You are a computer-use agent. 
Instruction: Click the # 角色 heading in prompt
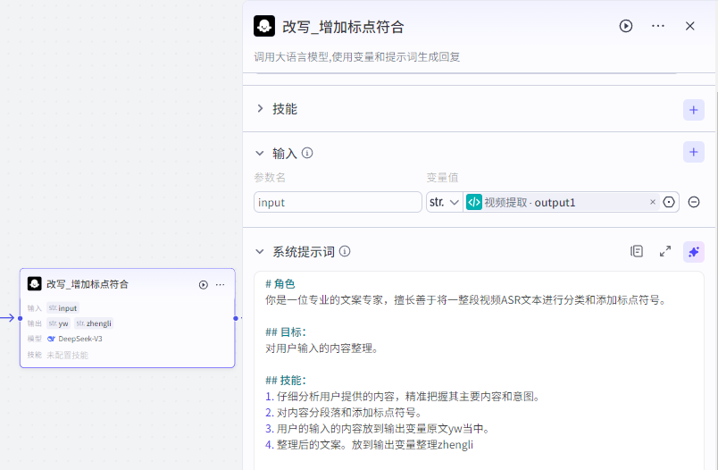pos(280,284)
